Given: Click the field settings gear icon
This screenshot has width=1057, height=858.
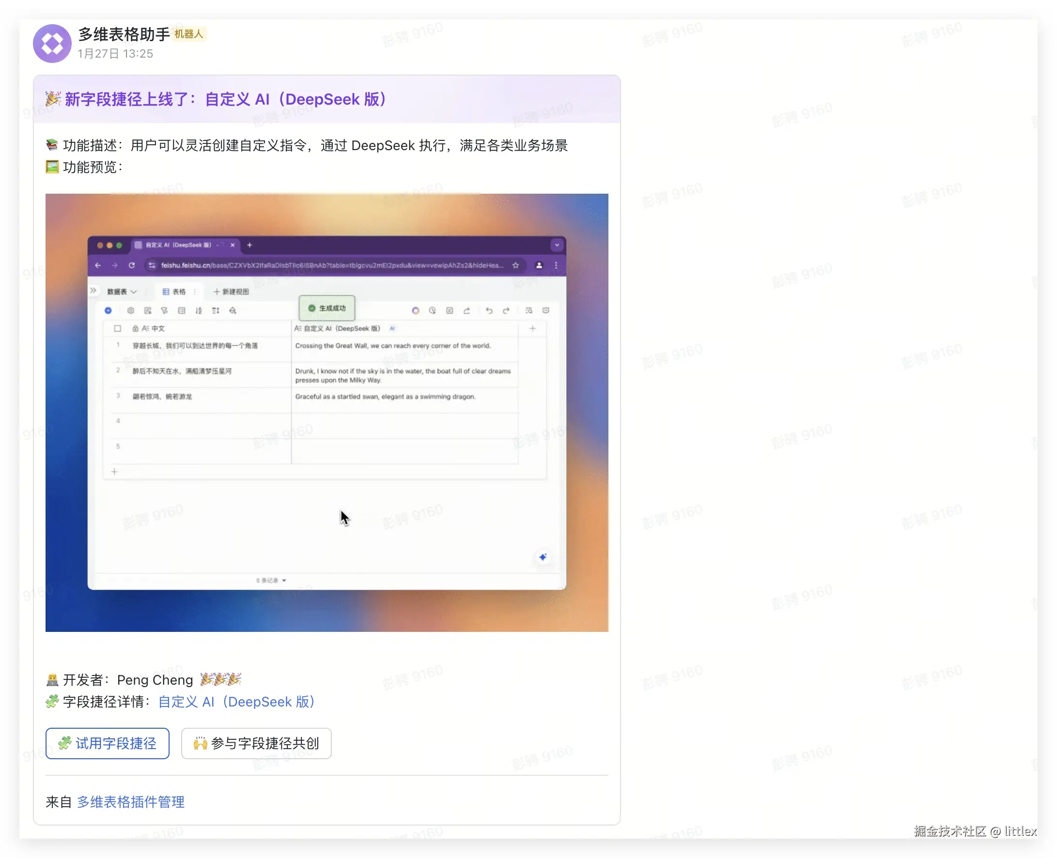Looking at the screenshot, I should 130,310.
